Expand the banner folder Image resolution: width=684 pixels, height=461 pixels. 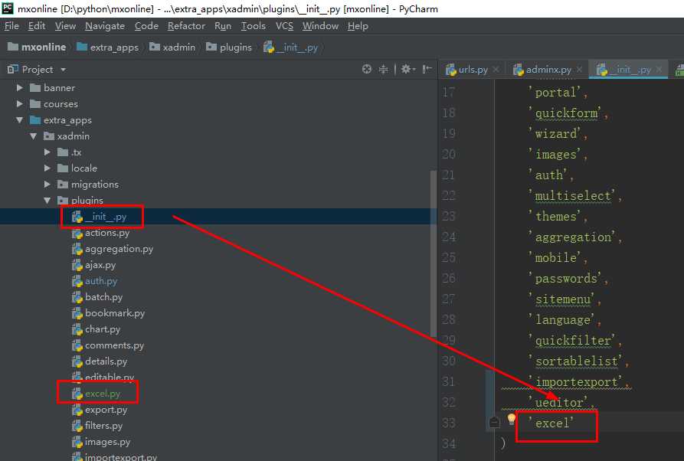(x=20, y=87)
